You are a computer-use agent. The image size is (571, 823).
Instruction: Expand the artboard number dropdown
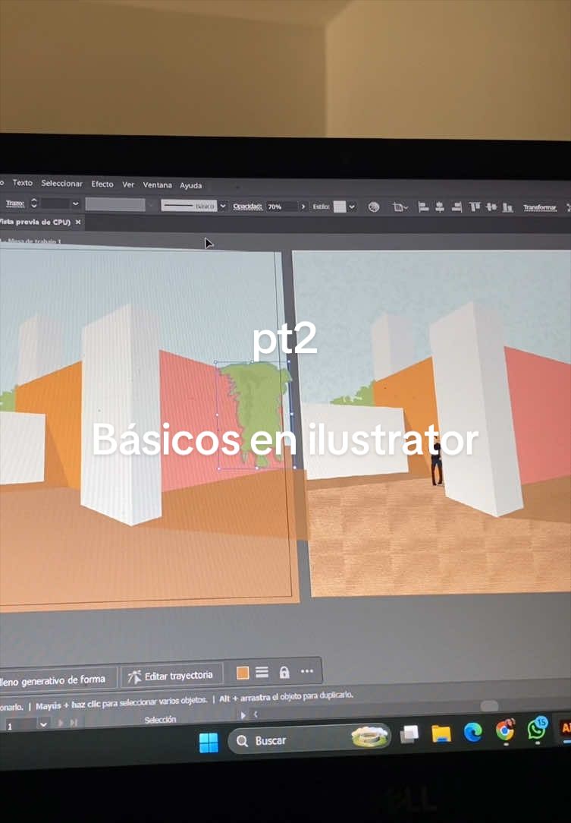pos(43,724)
